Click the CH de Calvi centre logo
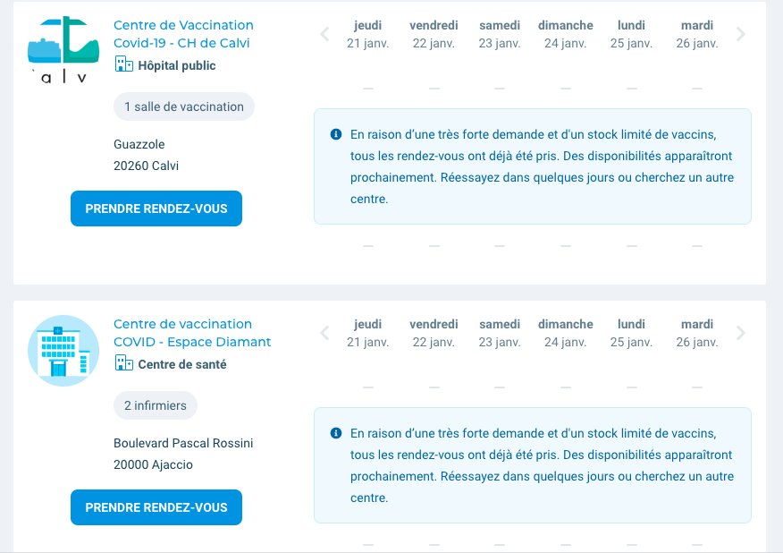 click(x=63, y=51)
